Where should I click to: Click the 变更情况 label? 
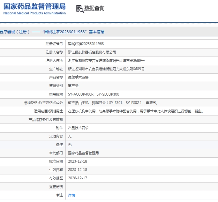56,187
